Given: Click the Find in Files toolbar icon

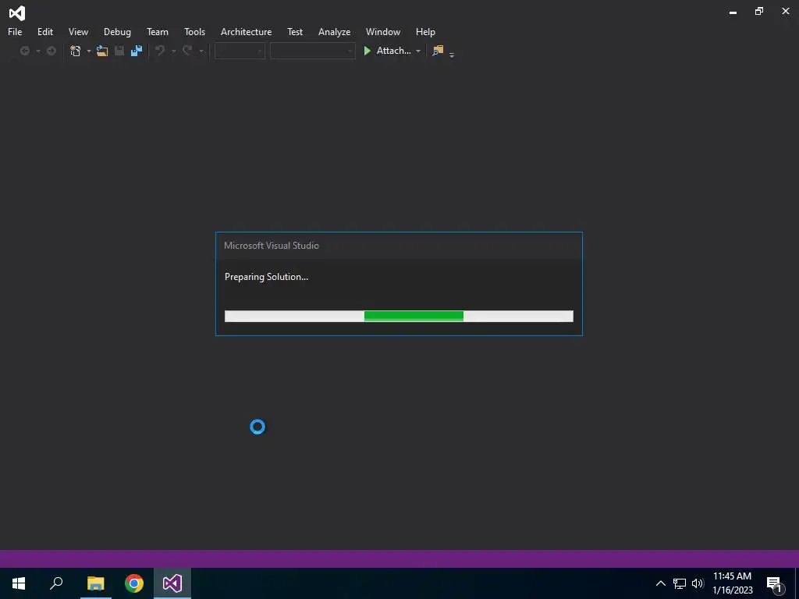Looking at the screenshot, I should [x=438, y=51].
